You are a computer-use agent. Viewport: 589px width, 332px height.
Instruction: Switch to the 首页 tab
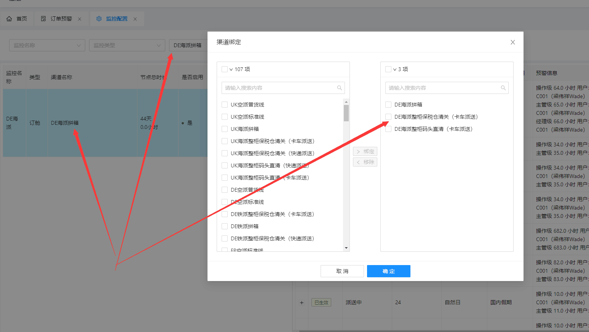click(21, 19)
